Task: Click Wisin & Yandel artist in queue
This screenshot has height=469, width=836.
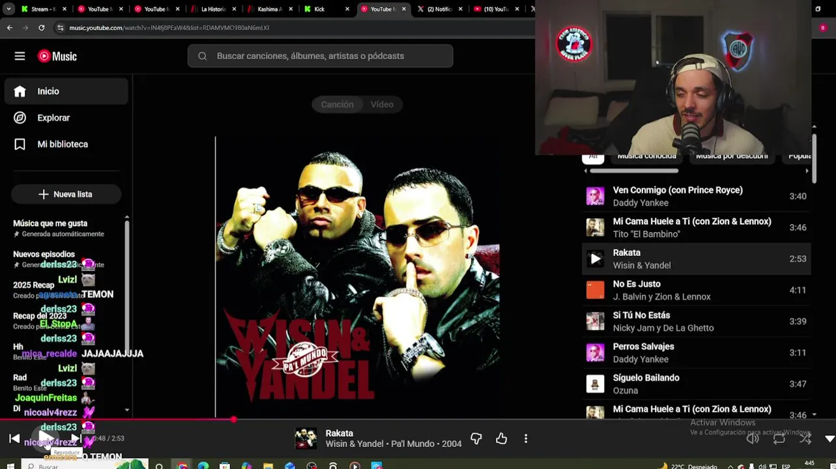Action: [x=642, y=265]
